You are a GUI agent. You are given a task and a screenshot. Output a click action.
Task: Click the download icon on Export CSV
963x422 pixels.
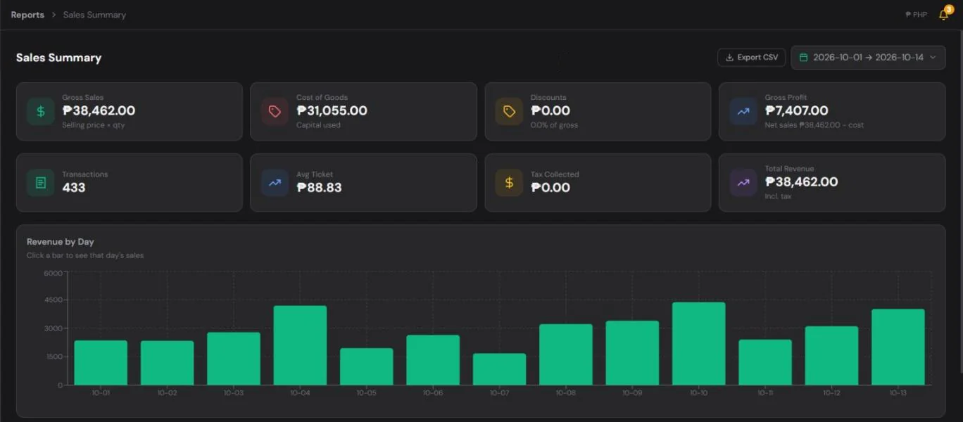[729, 58]
